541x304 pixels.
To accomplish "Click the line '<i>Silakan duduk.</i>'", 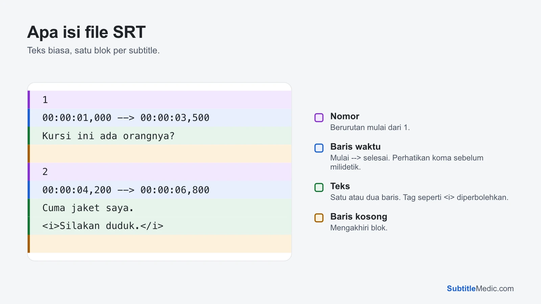I will (x=160, y=226).
